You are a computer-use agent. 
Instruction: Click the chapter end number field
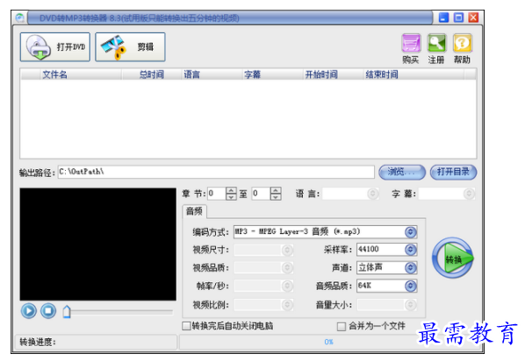pos(261,194)
